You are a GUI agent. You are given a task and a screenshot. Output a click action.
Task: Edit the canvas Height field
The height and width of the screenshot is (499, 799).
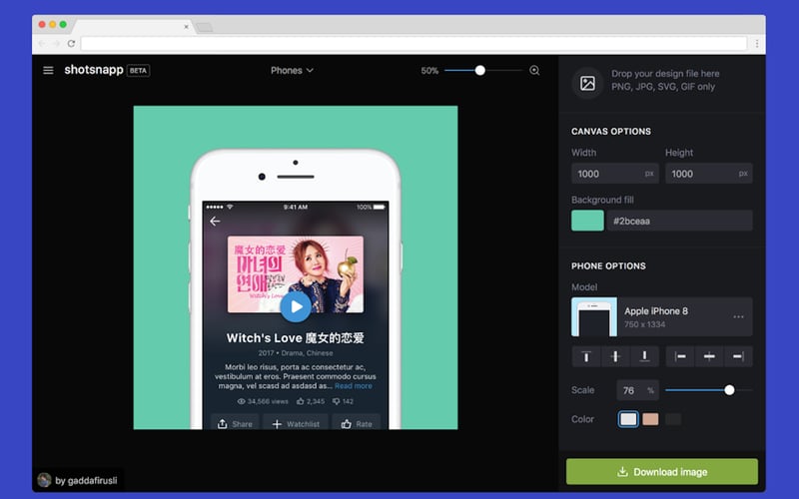(x=708, y=174)
